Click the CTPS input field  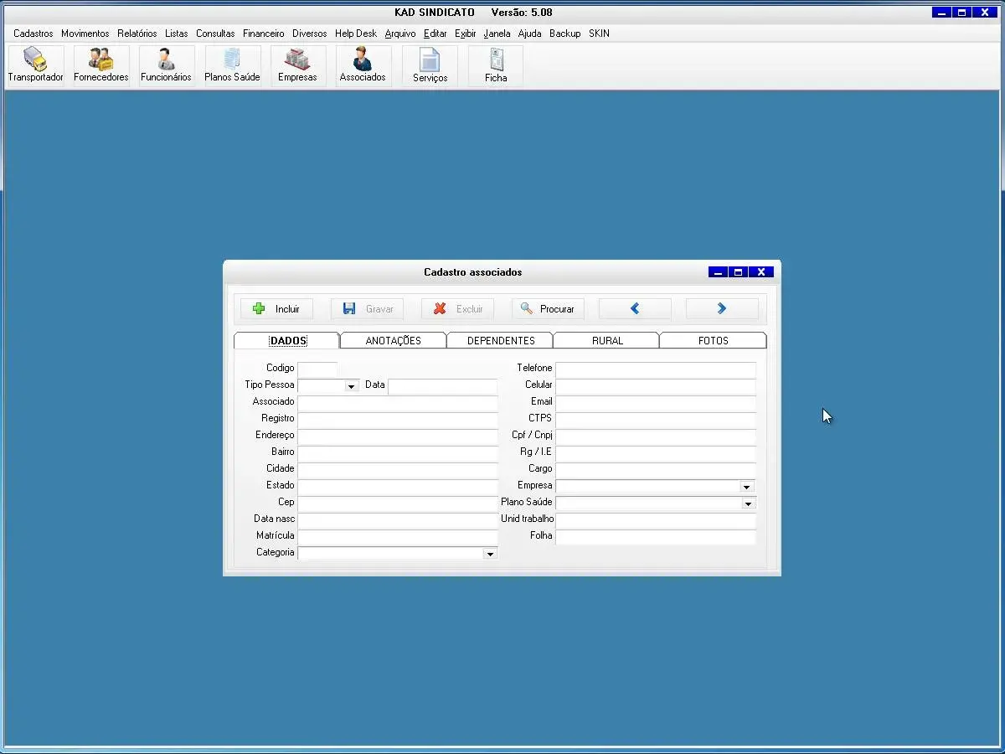click(656, 420)
